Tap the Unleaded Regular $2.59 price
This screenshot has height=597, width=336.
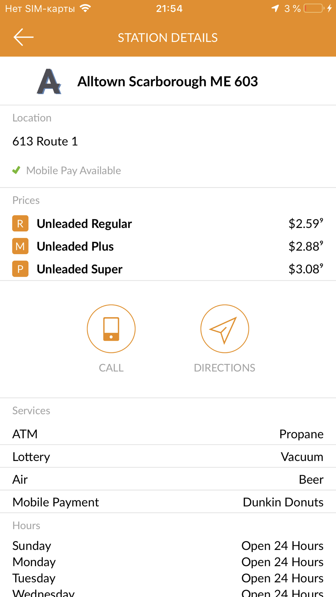click(306, 224)
